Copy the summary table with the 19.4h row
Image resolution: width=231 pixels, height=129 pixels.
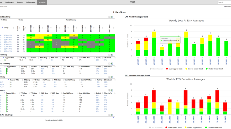pyautogui.click(x=109, y=55)
